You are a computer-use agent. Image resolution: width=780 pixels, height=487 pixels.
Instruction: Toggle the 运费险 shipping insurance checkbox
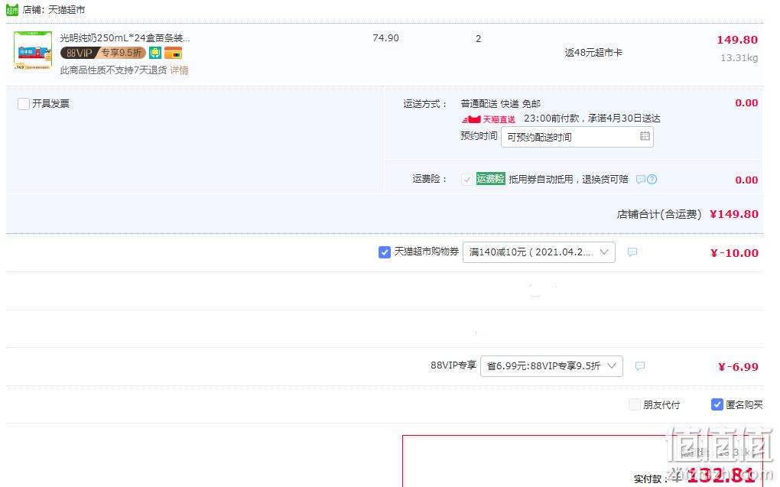pos(466,180)
